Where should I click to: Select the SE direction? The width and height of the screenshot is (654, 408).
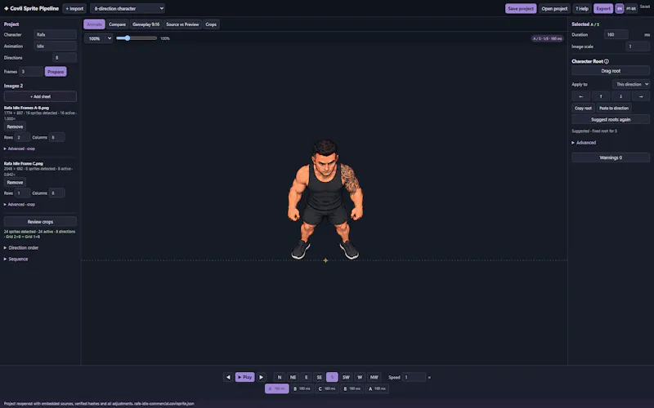pos(319,377)
